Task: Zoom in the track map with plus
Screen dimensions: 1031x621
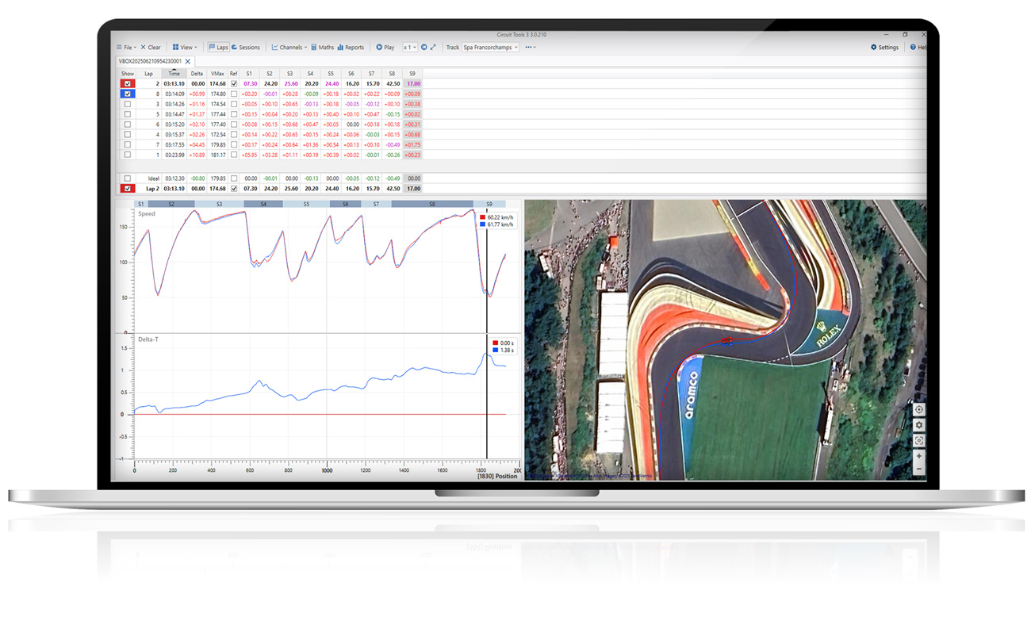Action: coord(918,456)
